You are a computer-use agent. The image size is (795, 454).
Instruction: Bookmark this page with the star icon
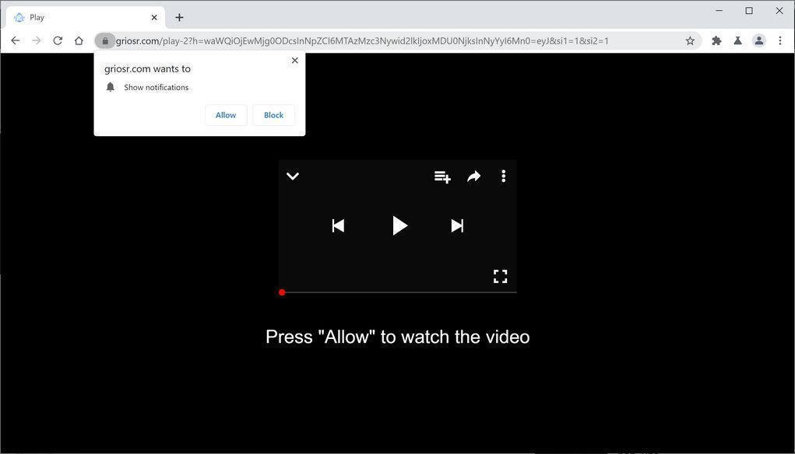(x=690, y=40)
